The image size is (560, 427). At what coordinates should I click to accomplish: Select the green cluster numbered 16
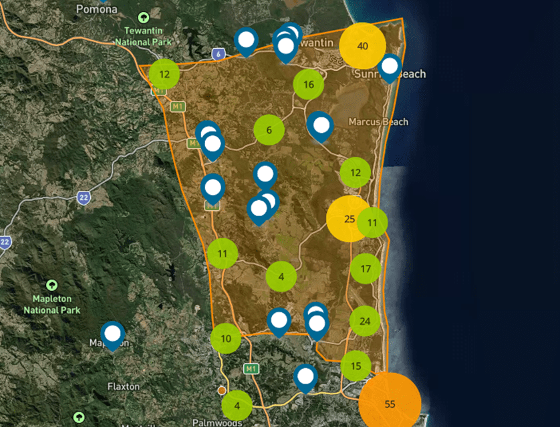coord(309,85)
